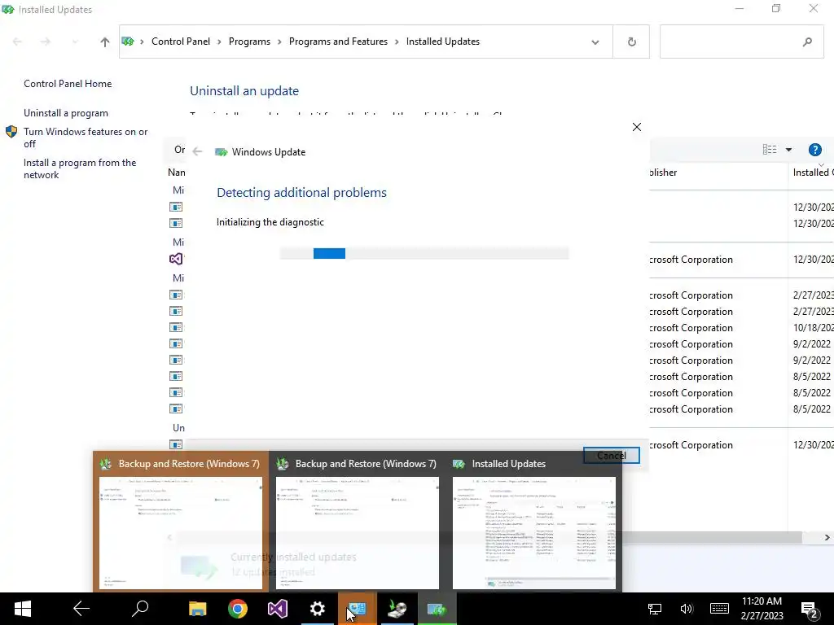Open the touch keyboard tray icon
The image size is (834, 625).
click(x=719, y=609)
